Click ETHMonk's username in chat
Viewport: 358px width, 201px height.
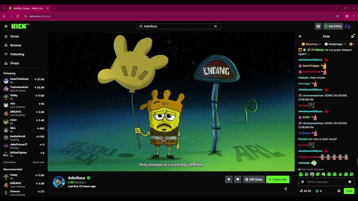click(x=318, y=50)
